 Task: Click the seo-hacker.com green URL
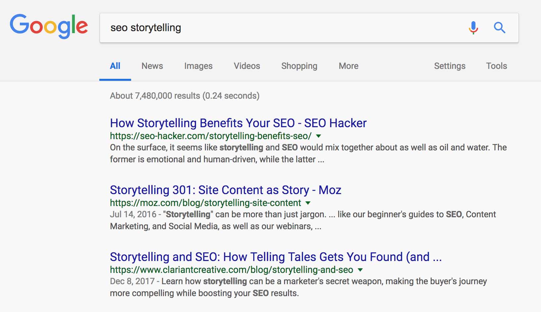click(x=211, y=136)
